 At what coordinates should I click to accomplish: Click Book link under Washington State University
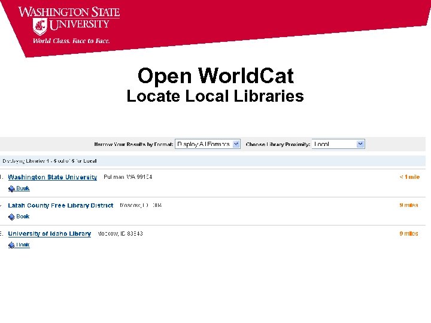click(23, 188)
